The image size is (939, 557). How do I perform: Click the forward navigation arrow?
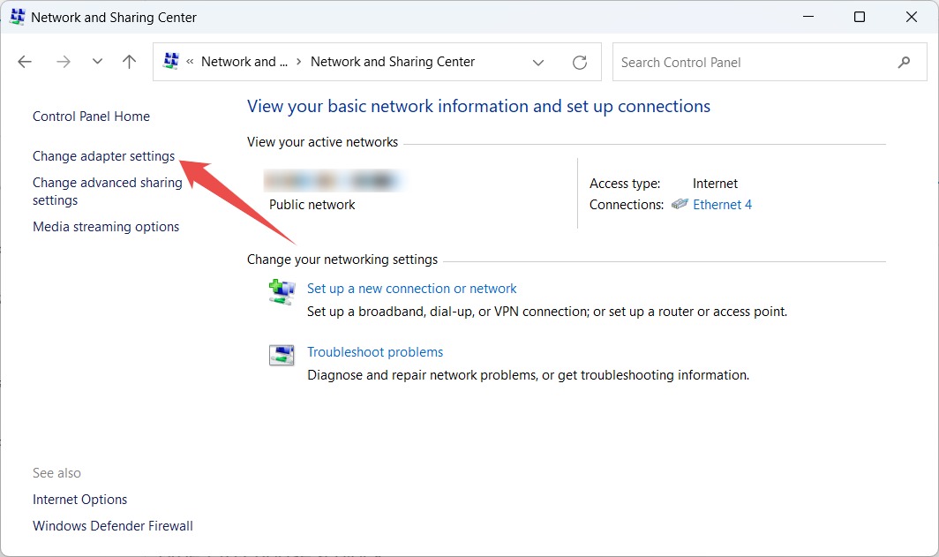pos(63,61)
